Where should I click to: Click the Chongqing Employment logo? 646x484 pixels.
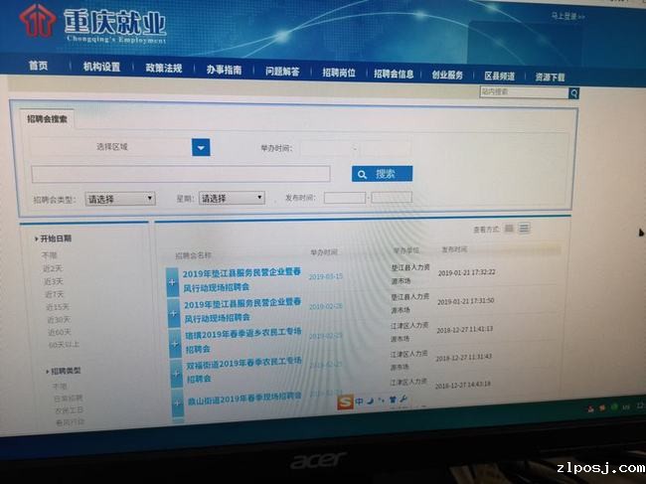tap(94, 24)
